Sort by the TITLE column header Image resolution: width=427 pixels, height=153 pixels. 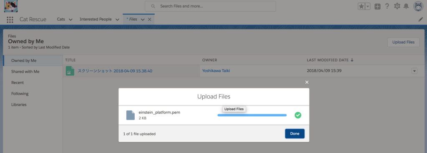click(x=70, y=60)
